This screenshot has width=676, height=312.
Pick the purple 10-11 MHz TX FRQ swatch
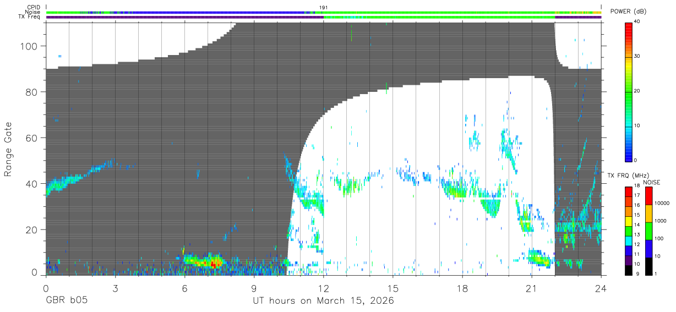(629, 260)
